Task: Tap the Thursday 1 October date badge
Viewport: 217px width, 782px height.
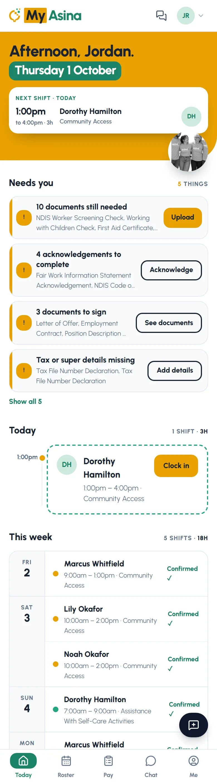Action: (65, 71)
